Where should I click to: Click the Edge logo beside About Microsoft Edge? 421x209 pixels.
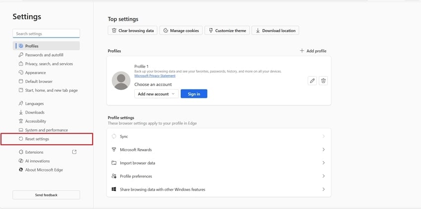pos(21,169)
